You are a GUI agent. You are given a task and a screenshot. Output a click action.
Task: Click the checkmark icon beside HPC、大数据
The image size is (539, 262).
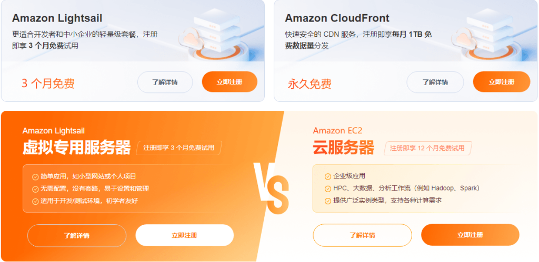click(328, 188)
